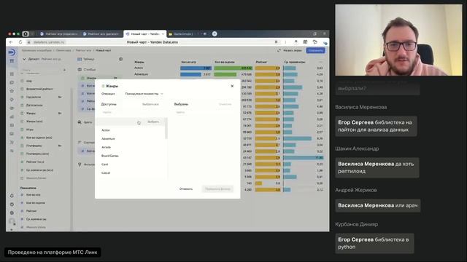Open chart settings gear near Таблица
467x262 pixels.
click(120, 59)
